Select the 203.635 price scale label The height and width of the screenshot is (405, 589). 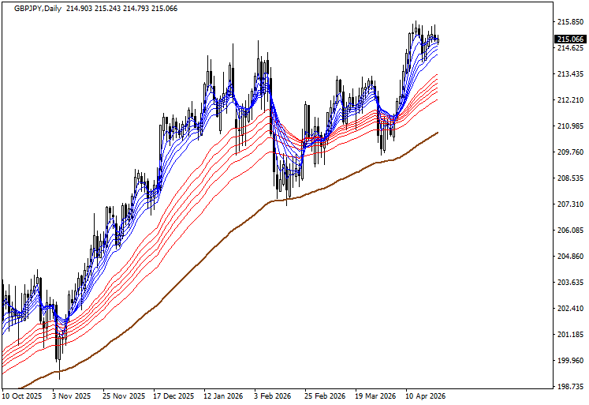point(569,283)
